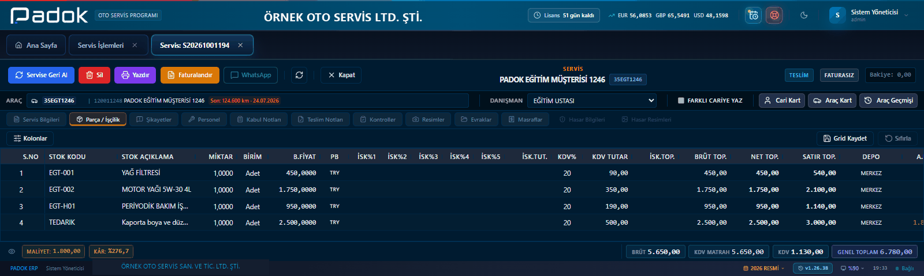Click the MALİYET 1.800,00 badge

click(54, 251)
